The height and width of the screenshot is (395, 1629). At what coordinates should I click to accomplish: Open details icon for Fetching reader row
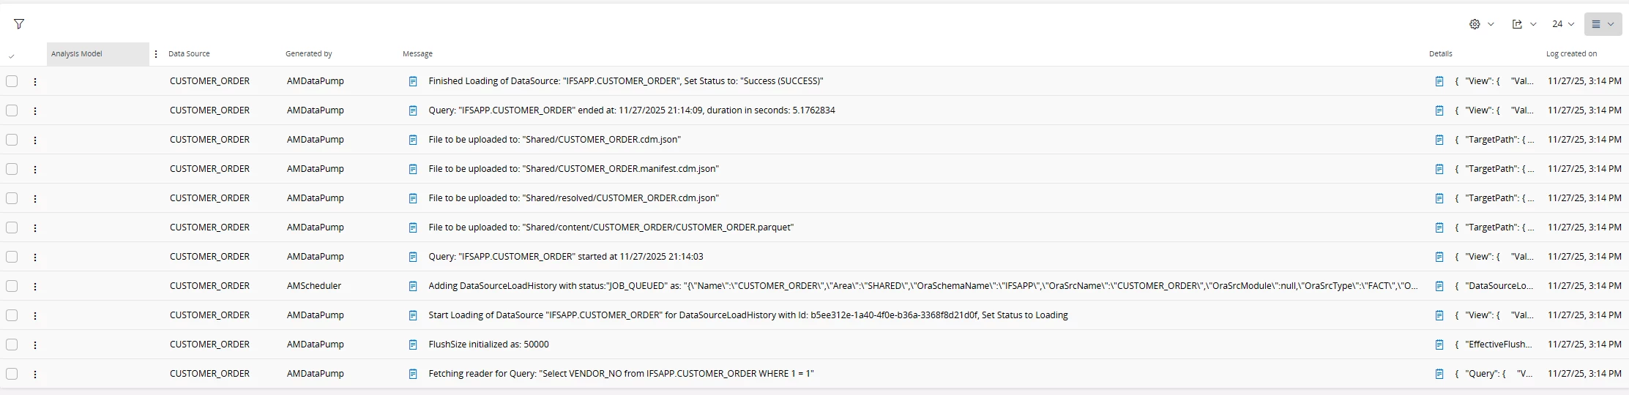point(1439,374)
